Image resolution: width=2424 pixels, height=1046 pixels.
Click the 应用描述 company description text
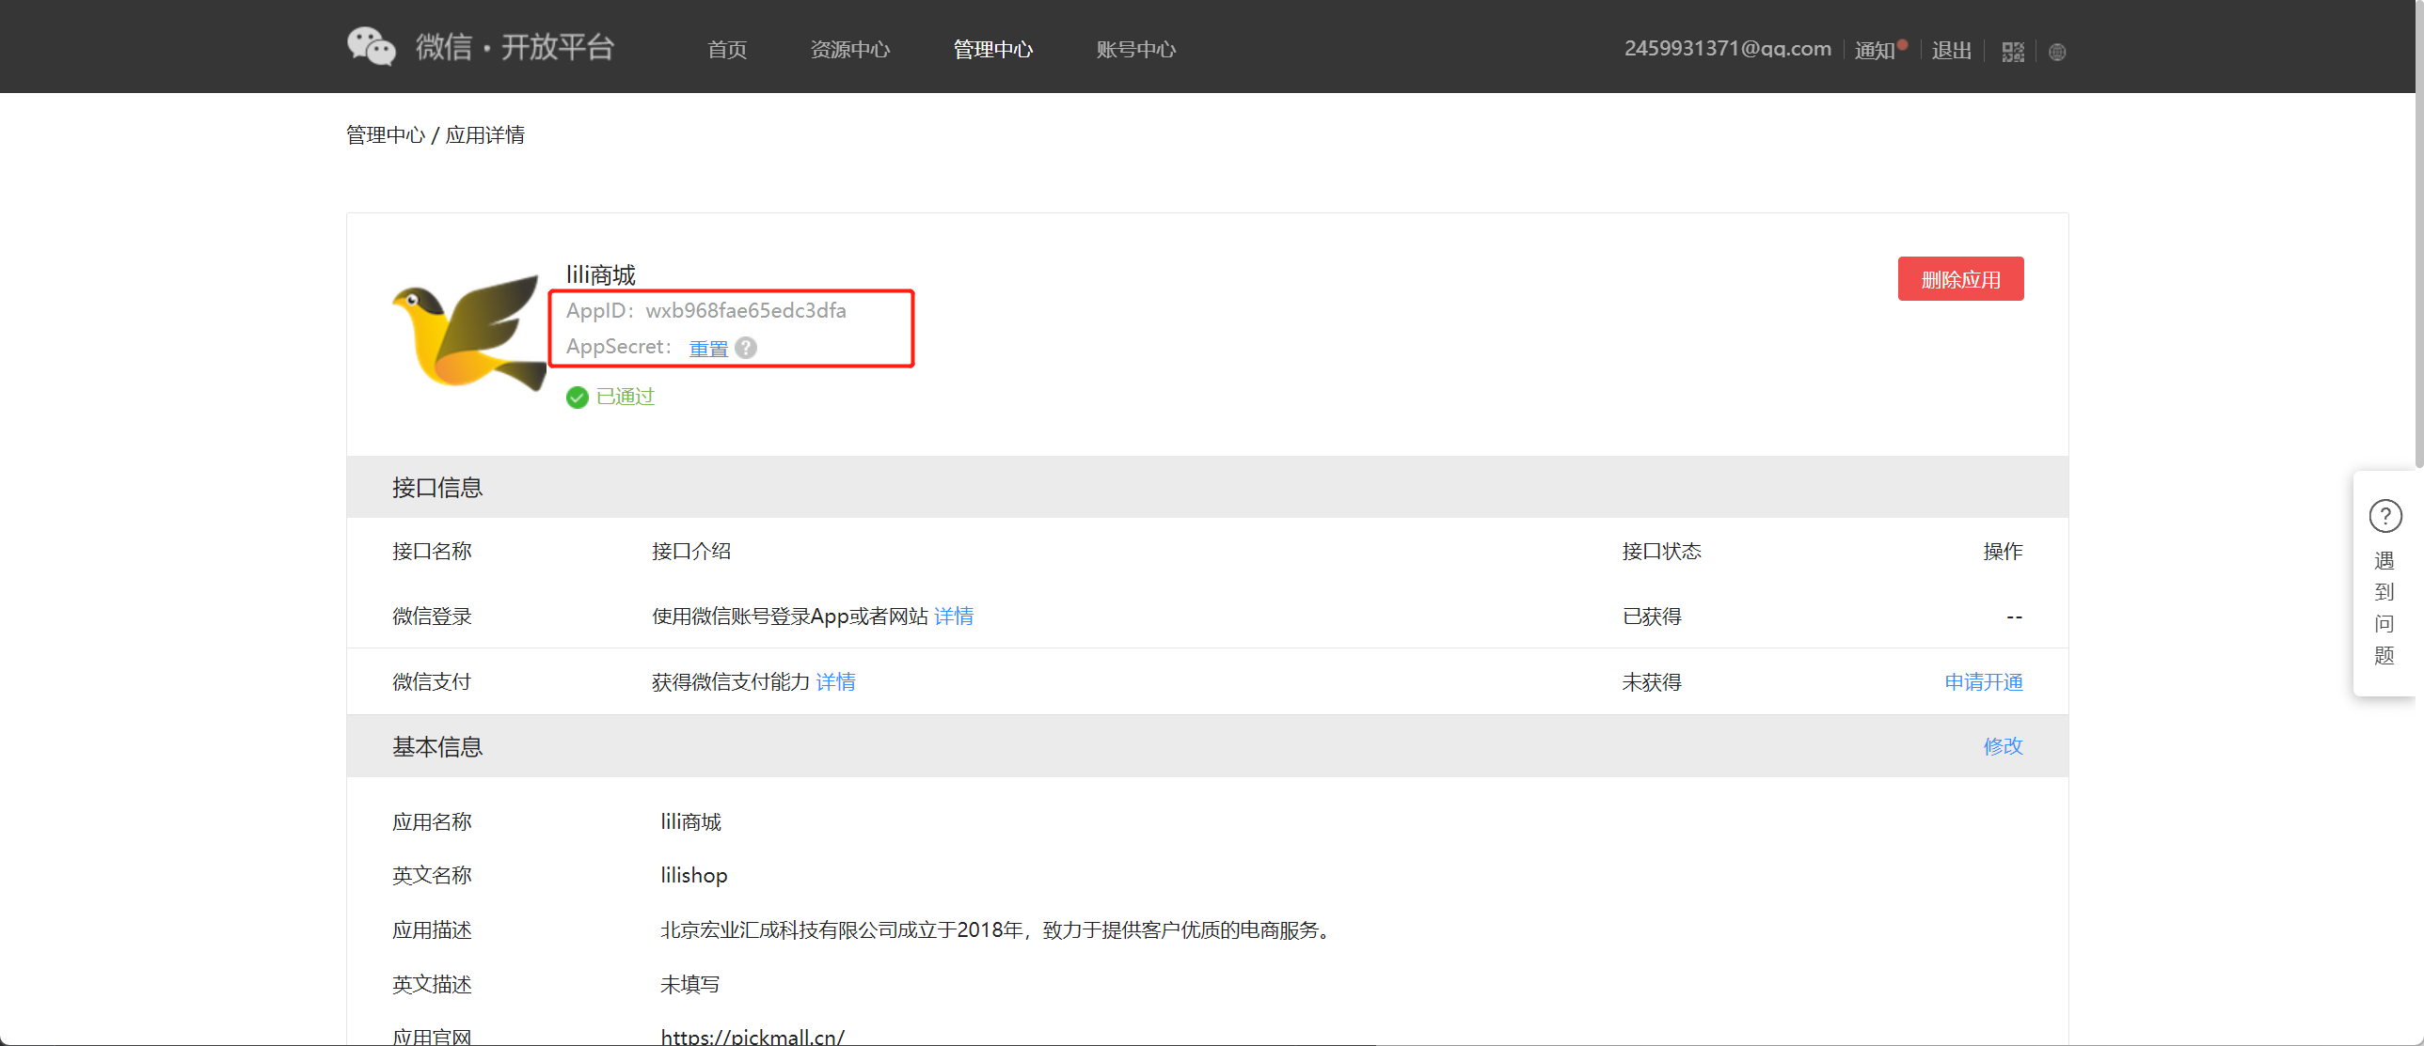(997, 930)
